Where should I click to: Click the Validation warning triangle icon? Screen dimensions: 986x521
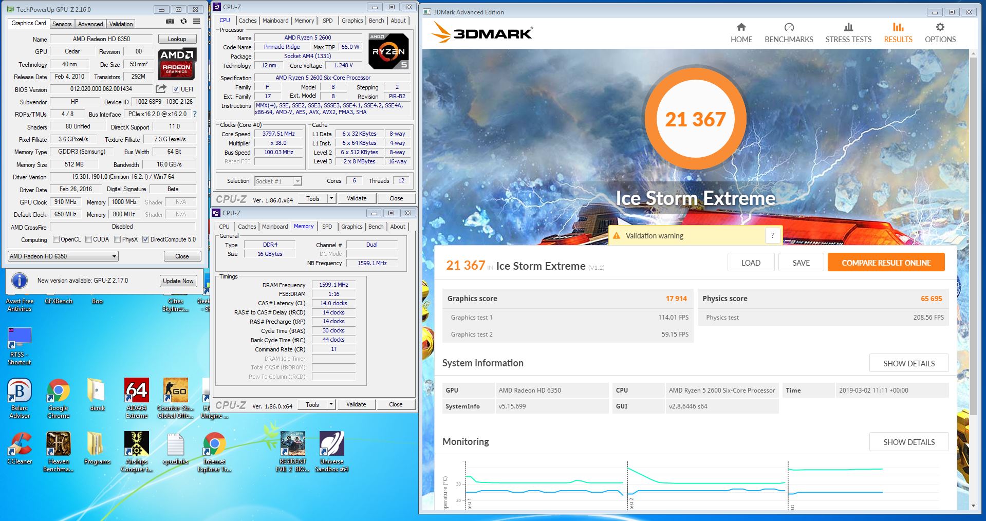(616, 236)
